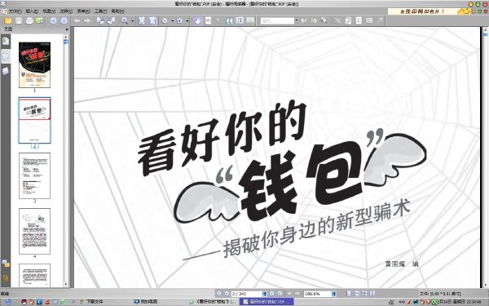The height and width of the screenshot is (306, 489).
Task: Select page 1 cover thumbnail
Action: (34, 65)
